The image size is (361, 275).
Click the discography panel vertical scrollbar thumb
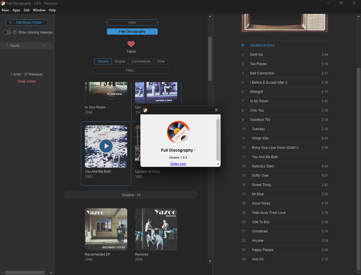[x=210, y=59]
